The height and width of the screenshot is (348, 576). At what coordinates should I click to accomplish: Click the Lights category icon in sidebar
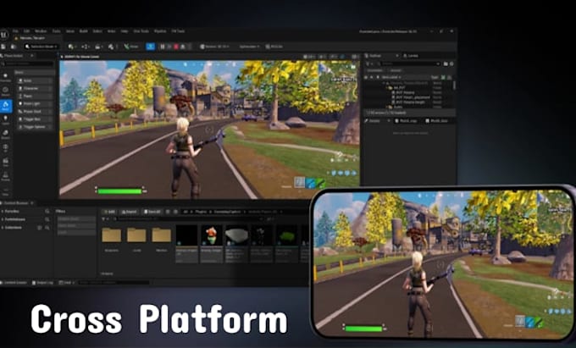coord(6,120)
